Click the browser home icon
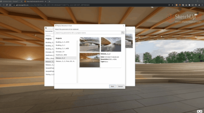The height and width of the screenshot is (113, 204). point(10,5)
